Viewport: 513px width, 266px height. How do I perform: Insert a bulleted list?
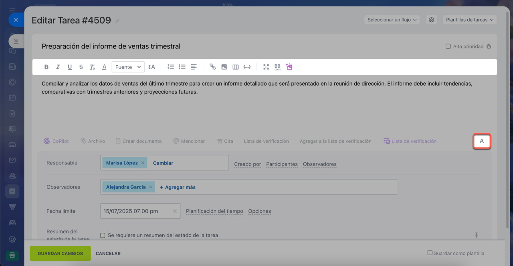pos(182,67)
